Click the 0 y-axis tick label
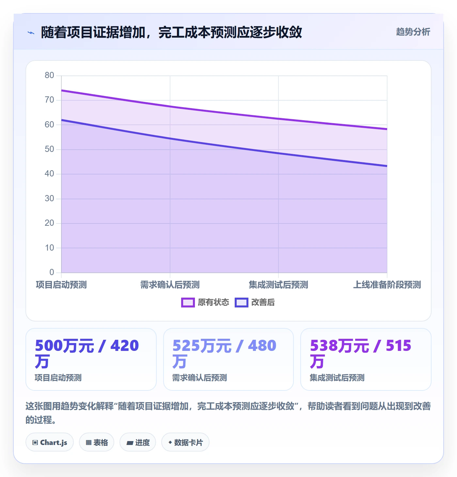The image size is (457, 477). [x=52, y=272]
